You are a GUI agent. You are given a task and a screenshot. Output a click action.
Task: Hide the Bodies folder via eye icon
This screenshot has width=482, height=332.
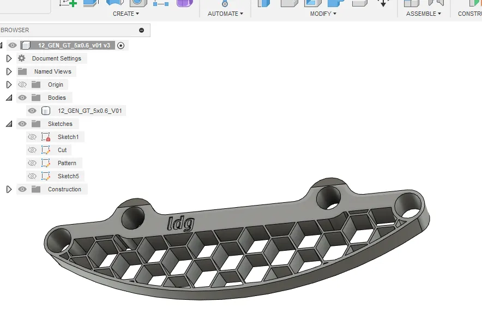pyautogui.click(x=22, y=98)
